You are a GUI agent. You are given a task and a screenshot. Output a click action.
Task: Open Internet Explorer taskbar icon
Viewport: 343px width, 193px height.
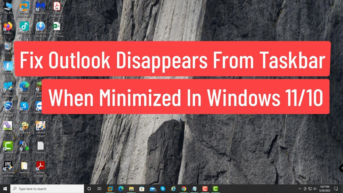pos(173,189)
